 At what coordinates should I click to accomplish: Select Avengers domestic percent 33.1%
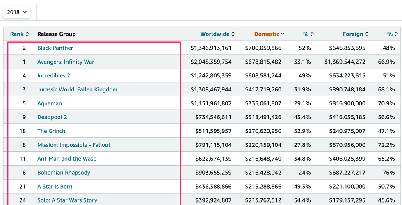[302, 62]
